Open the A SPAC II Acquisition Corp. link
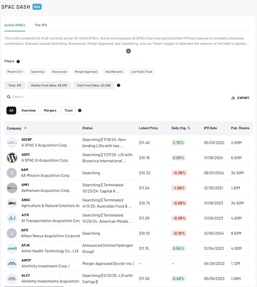257x287 pixels. coord(44,145)
